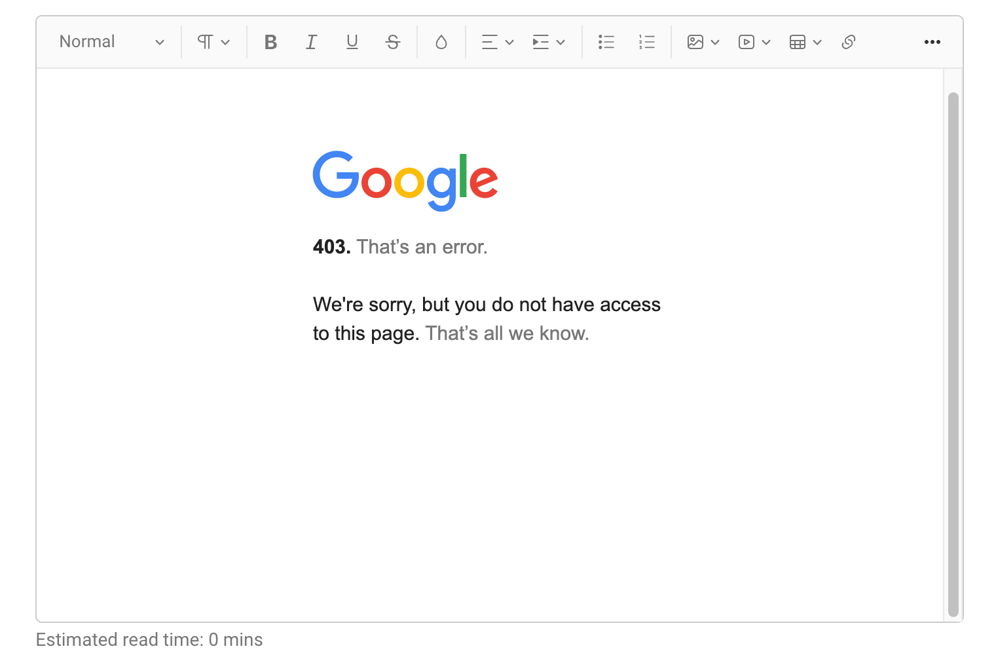
Task: Toggle underline formatting
Action: point(352,42)
